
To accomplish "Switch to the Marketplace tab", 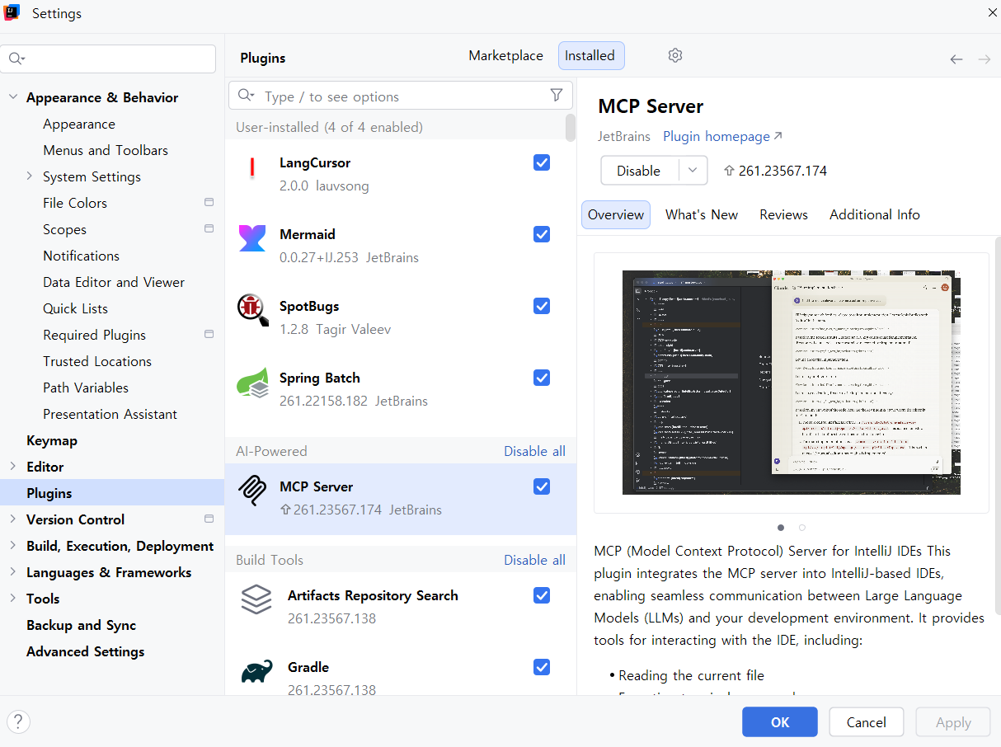I will click(x=505, y=55).
